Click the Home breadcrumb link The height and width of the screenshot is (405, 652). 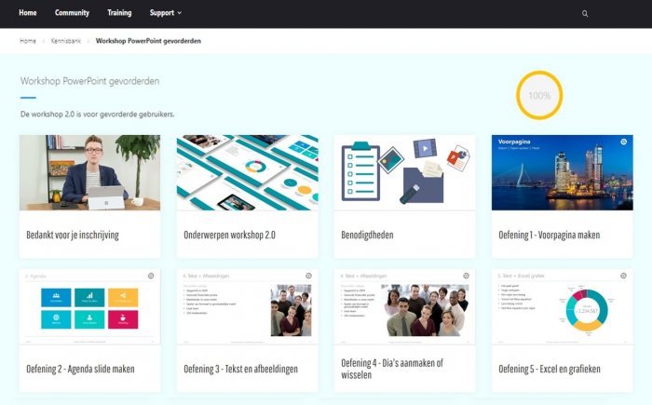[28, 41]
